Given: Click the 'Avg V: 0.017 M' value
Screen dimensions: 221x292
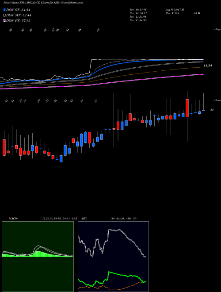Looking at the screenshot, I should [175, 9].
